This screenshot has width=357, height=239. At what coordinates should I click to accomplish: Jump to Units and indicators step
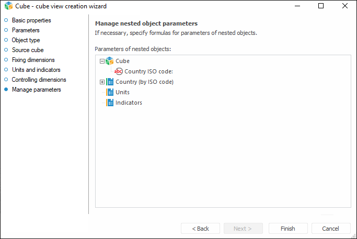click(36, 70)
